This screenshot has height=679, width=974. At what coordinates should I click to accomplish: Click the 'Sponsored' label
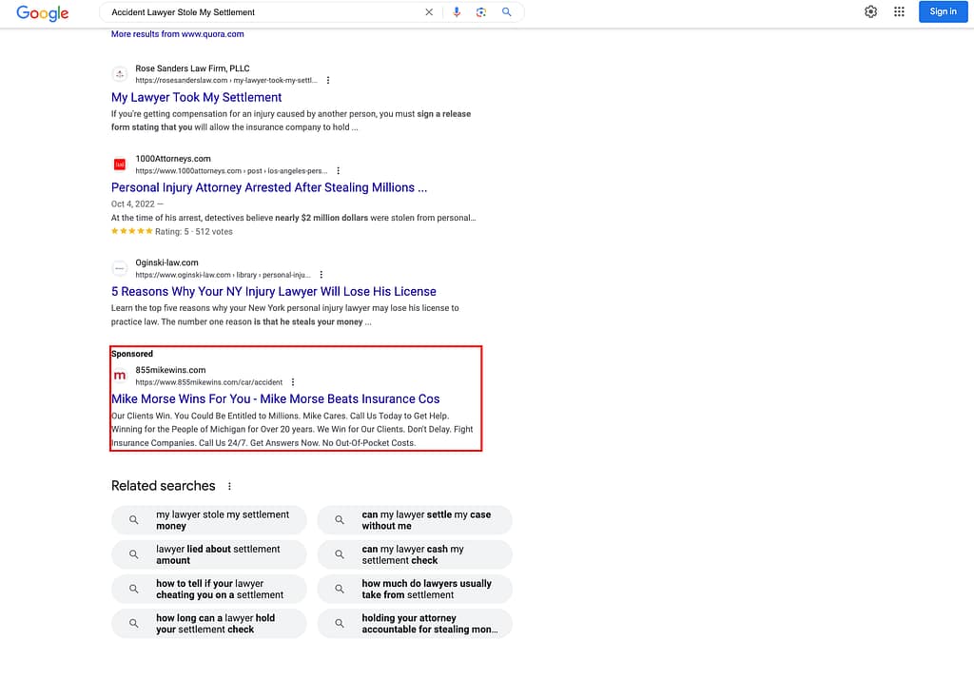tap(132, 354)
